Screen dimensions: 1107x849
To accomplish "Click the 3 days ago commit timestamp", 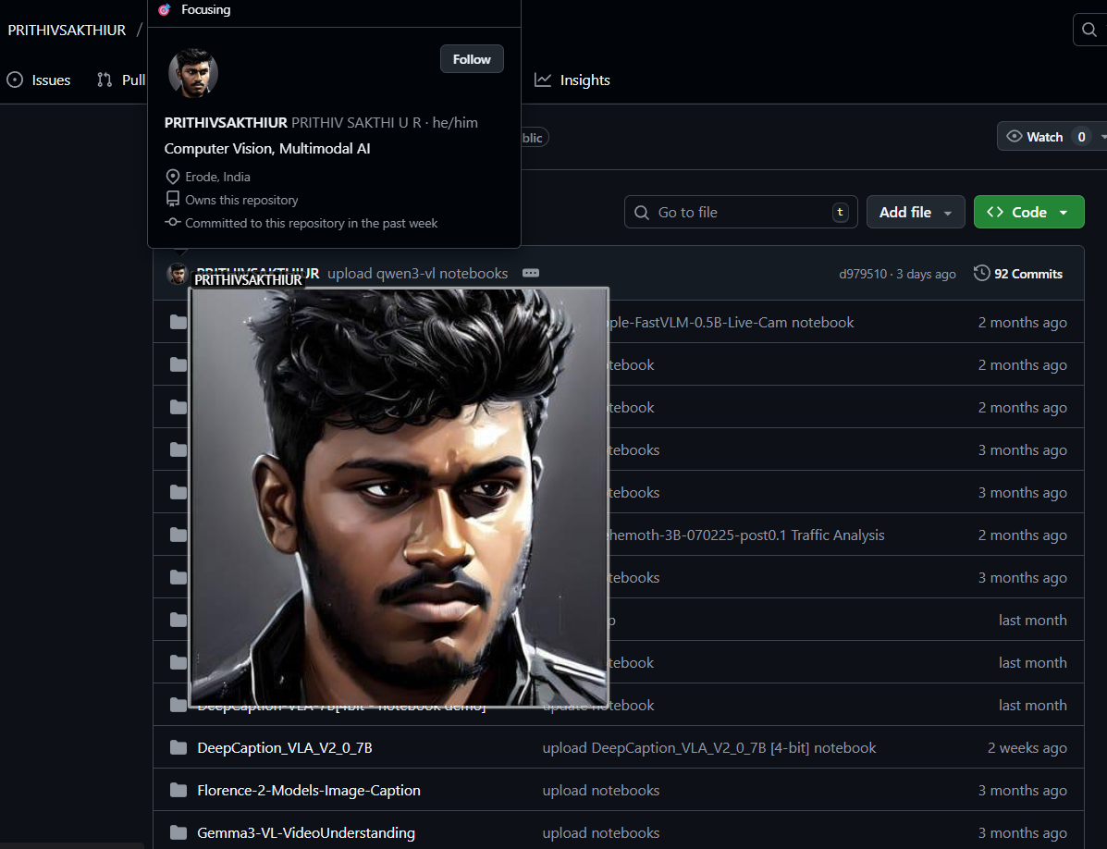I will pos(926,274).
